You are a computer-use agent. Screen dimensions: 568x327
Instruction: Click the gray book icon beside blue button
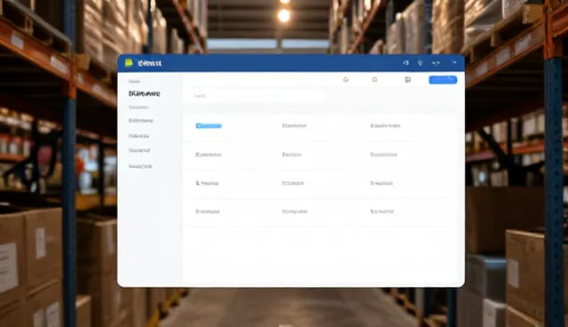click(x=407, y=79)
